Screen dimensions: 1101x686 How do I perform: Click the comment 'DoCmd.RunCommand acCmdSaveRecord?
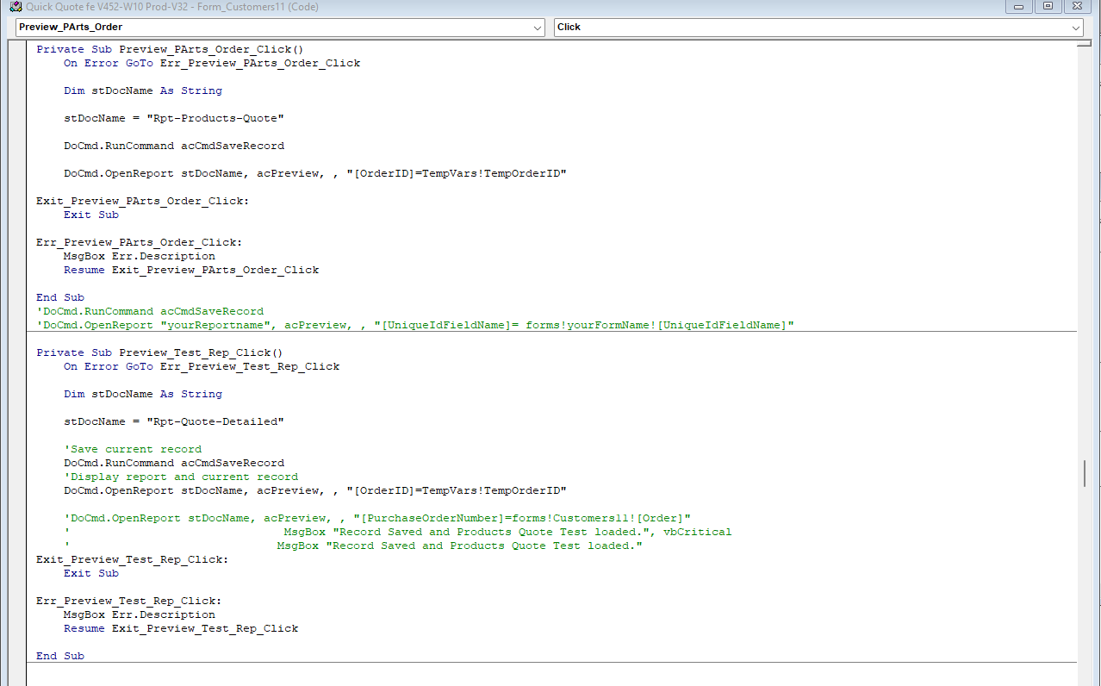click(x=150, y=311)
